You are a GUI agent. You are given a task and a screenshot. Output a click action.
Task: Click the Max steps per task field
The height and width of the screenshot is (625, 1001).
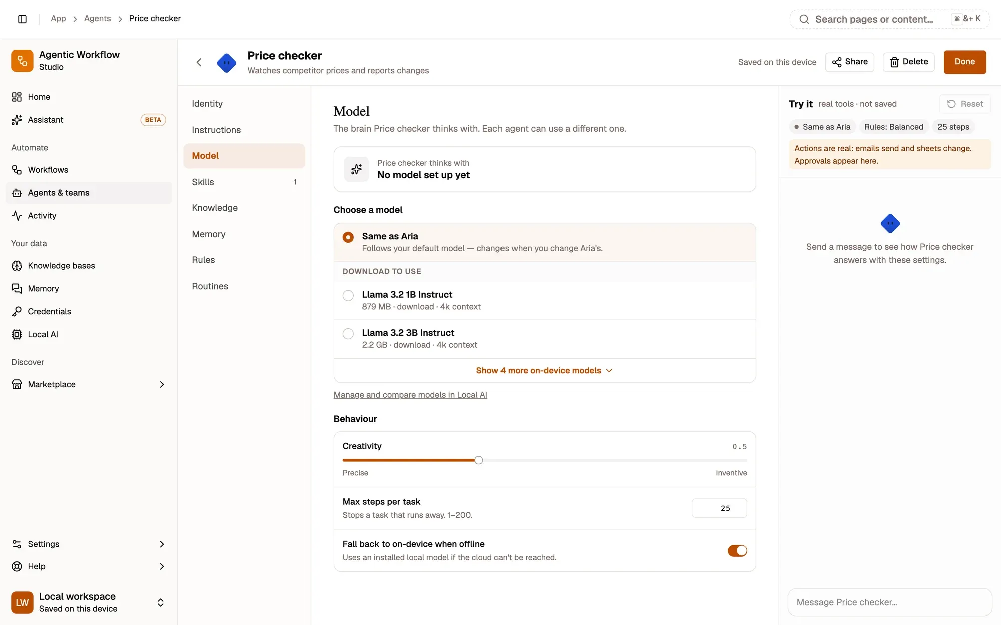pos(719,508)
